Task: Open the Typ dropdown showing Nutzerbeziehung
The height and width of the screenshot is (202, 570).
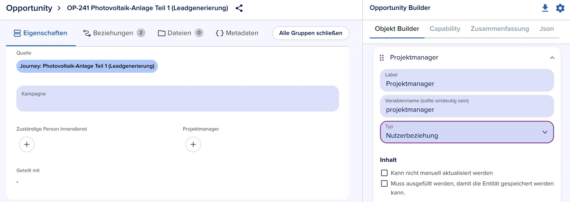Action: pos(467,132)
